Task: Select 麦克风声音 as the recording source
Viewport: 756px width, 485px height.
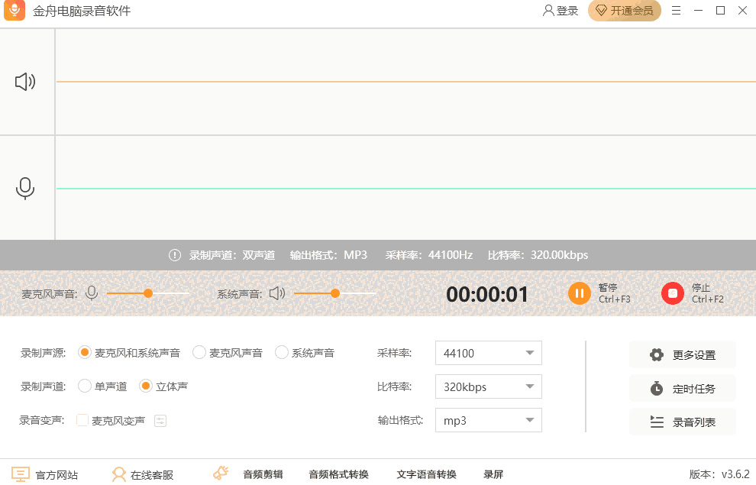Action: pos(199,353)
